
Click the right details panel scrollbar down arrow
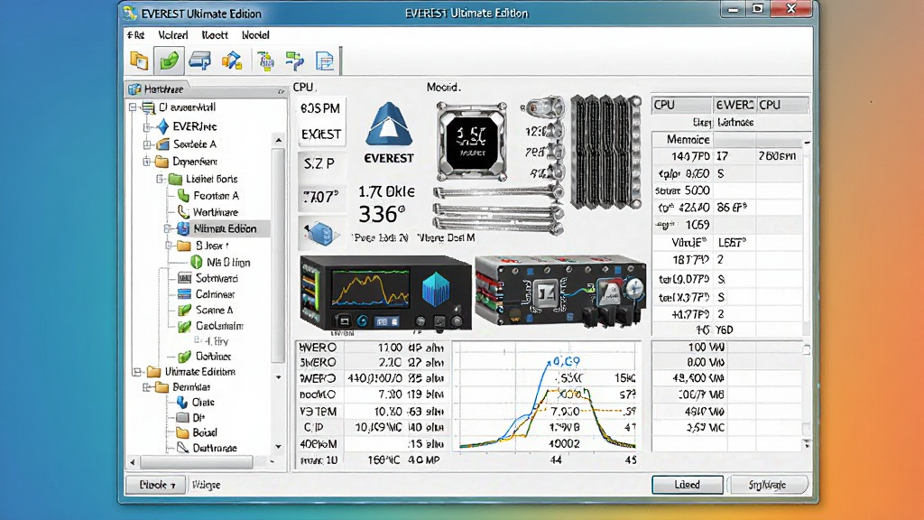click(807, 444)
